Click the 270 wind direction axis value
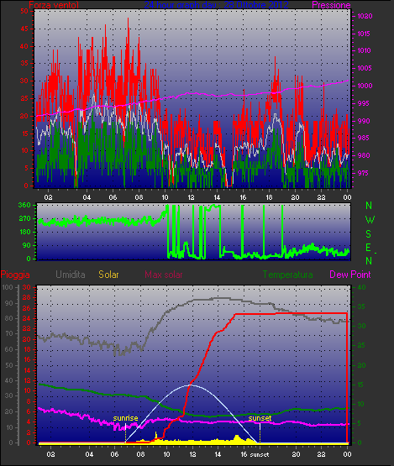The height and width of the screenshot is (466, 394). [24, 219]
